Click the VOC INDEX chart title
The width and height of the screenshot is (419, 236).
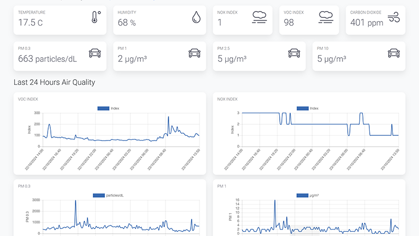(28, 99)
